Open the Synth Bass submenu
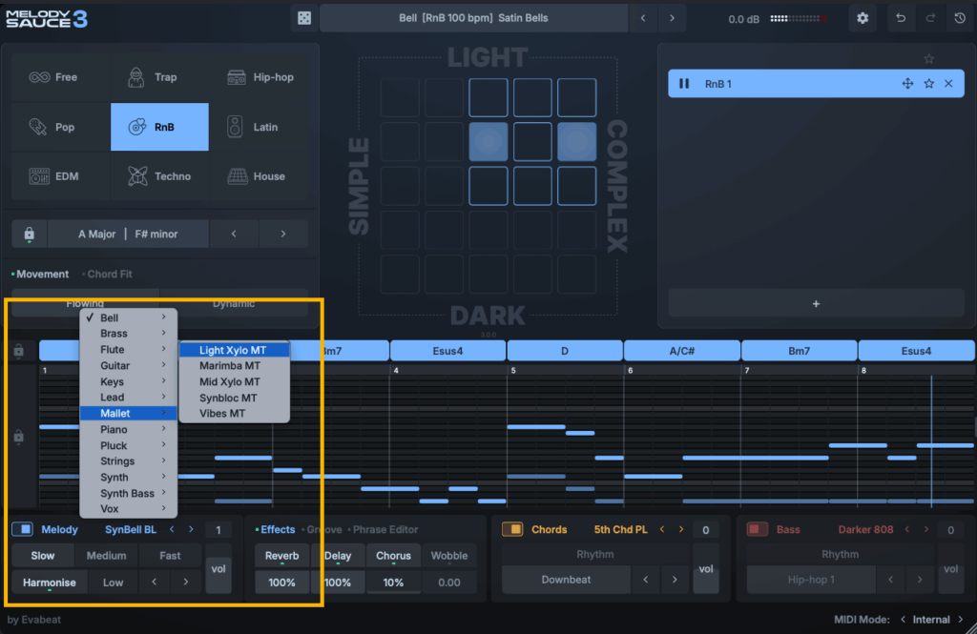The image size is (977, 634). tap(129, 493)
